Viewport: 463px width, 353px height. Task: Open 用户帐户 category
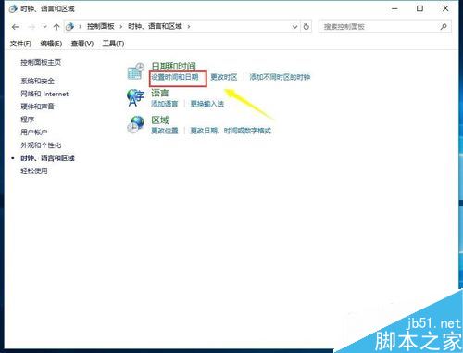tap(34, 132)
